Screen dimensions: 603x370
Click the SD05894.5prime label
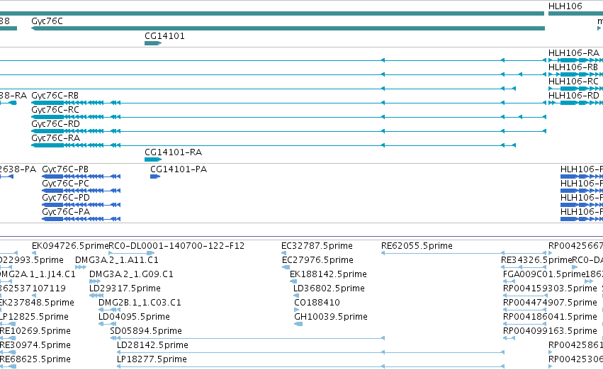coord(146,331)
